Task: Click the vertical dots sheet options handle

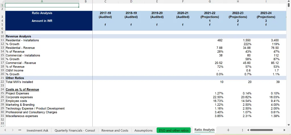Action: tap(242, 130)
